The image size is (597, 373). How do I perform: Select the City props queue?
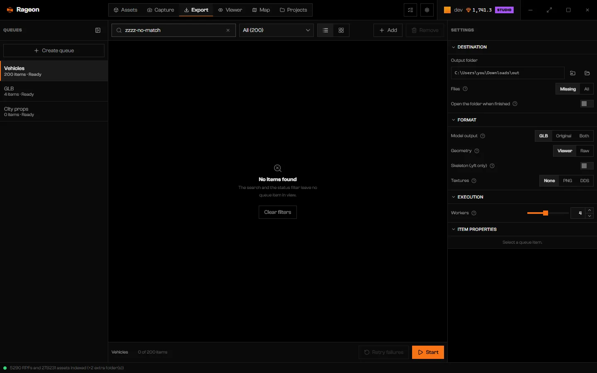(x=54, y=111)
